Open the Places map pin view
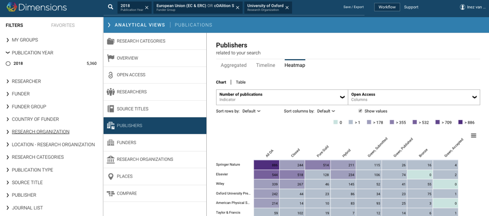 (110, 177)
